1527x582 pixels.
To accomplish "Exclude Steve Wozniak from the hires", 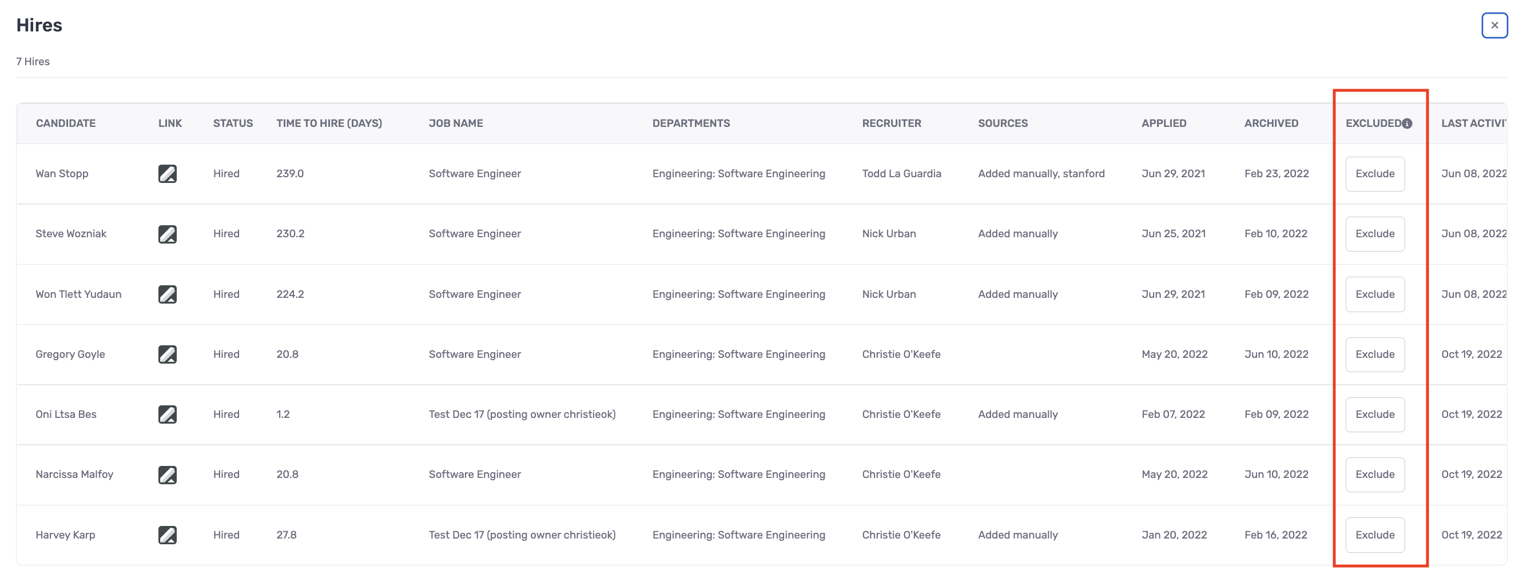I will click(x=1374, y=234).
